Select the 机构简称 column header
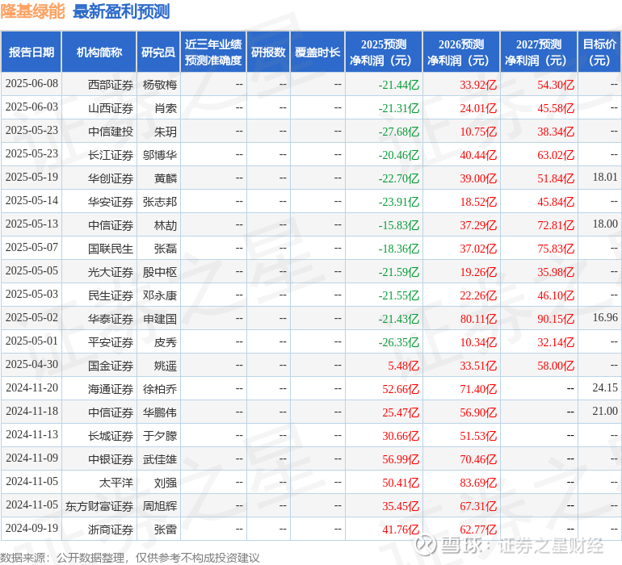The width and height of the screenshot is (622, 565). 99,52
